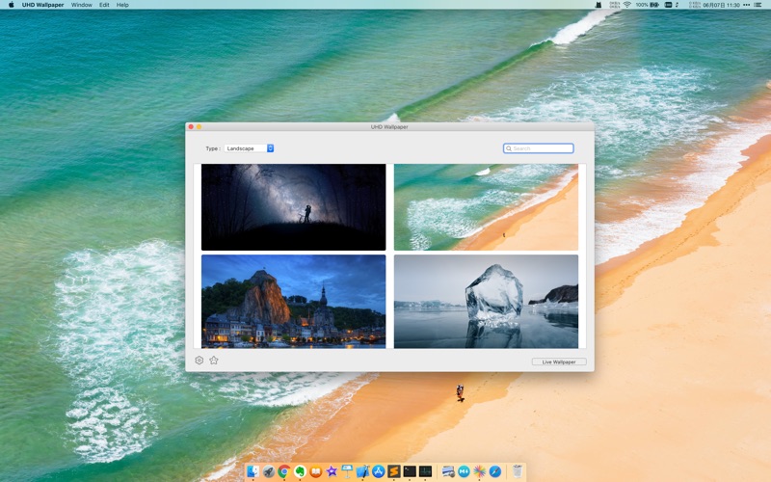
Task: Click the magnifier icon in search box
Action: pyautogui.click(x=509, y=148)
